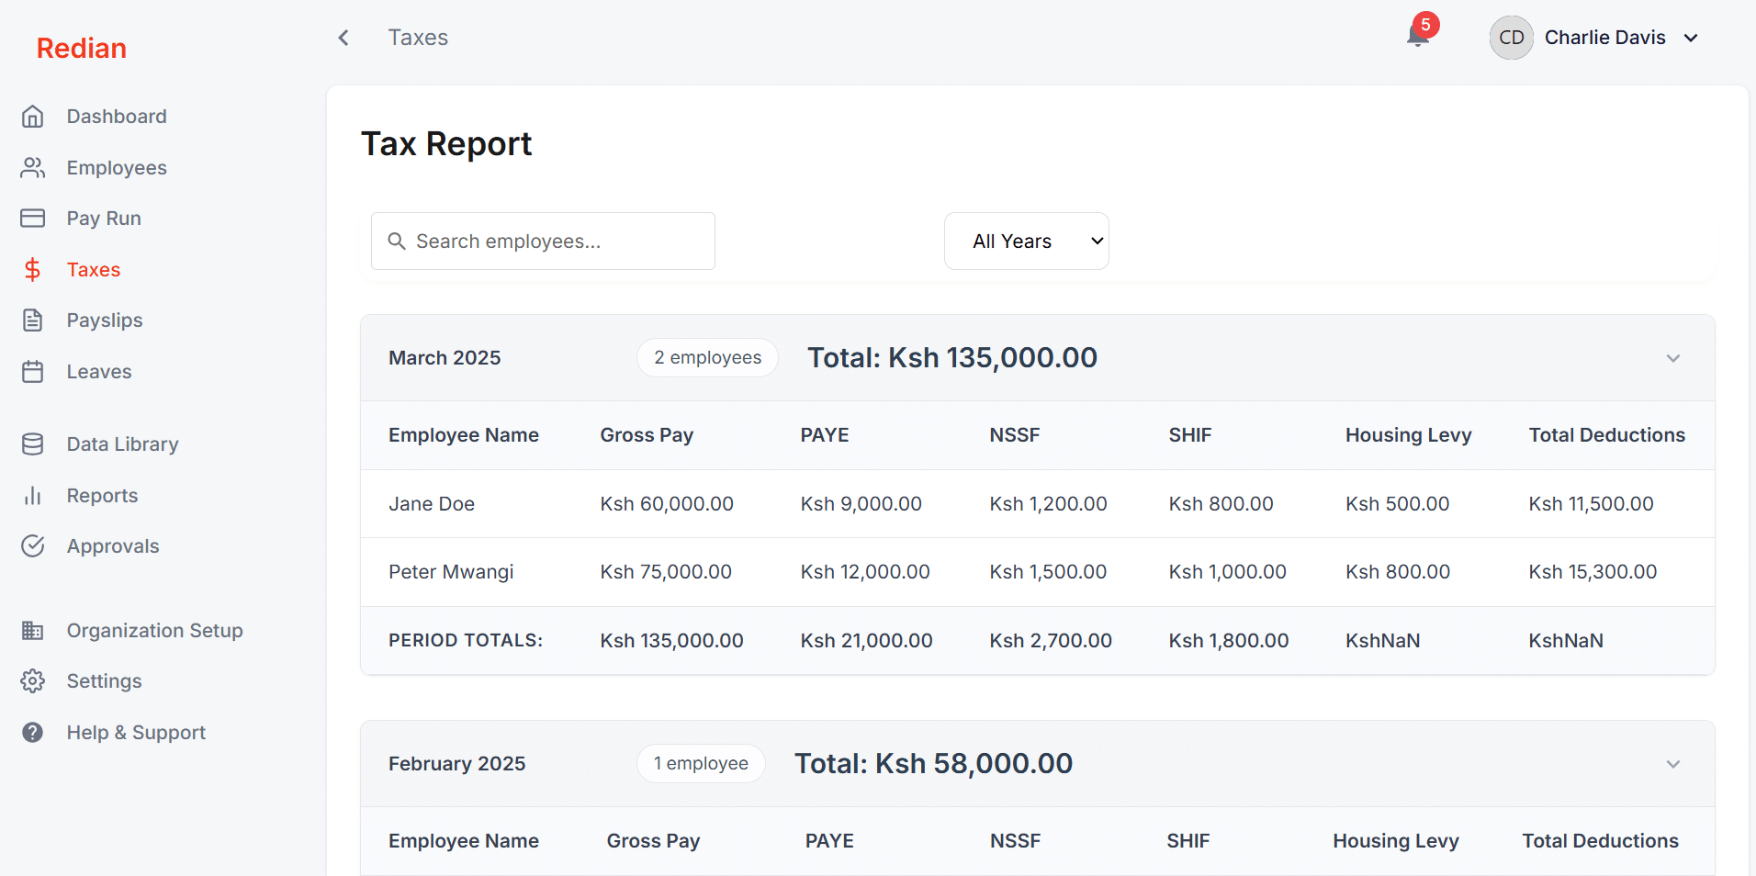The width and height of the screenshot is (1756, 876).
Task: Click the Approvals checkmark circle icon
Action: [33, 546]
